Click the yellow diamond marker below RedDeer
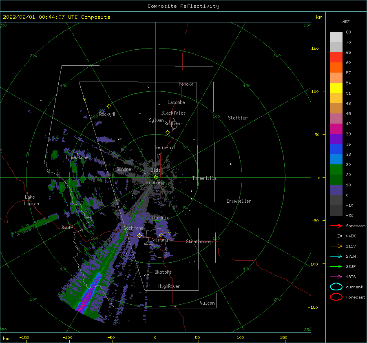 pos(168,133)
